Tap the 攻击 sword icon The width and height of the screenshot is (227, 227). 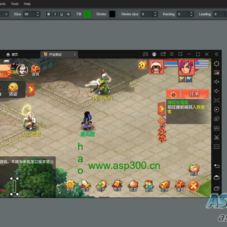pyautogui.click(x=86, y=186)
